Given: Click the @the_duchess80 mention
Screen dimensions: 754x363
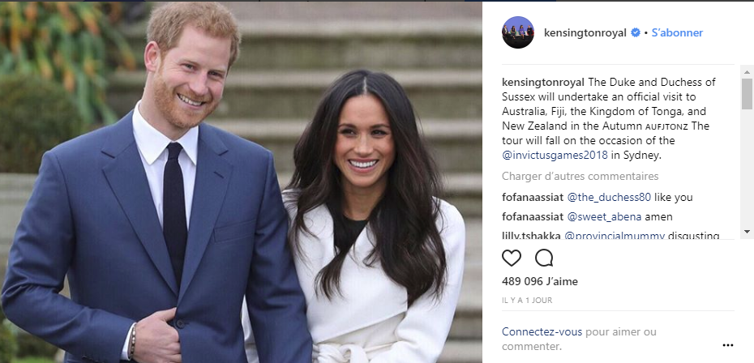Looking at the screenshot, I should click(x=609, y=197).
